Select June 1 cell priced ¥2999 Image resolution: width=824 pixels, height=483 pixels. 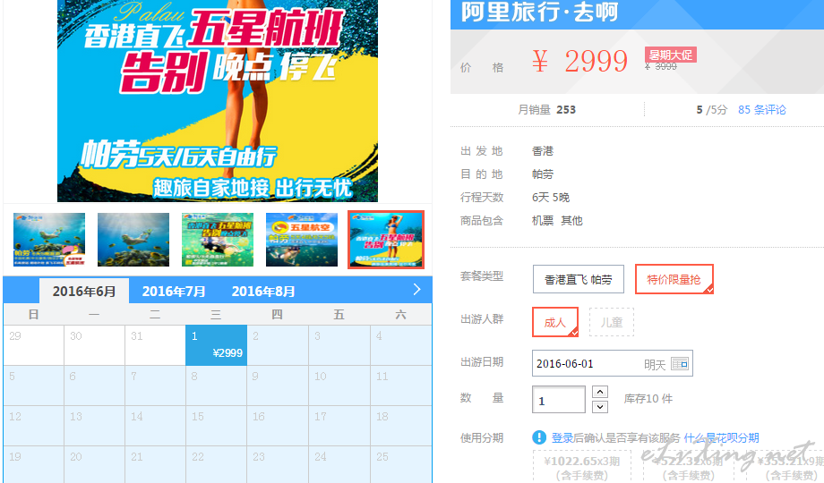click(x=217, y=345)
